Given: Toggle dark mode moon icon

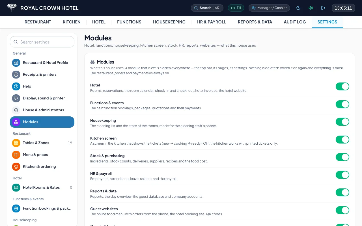Looking at the screenshot, I should click(x=298, y=8).
